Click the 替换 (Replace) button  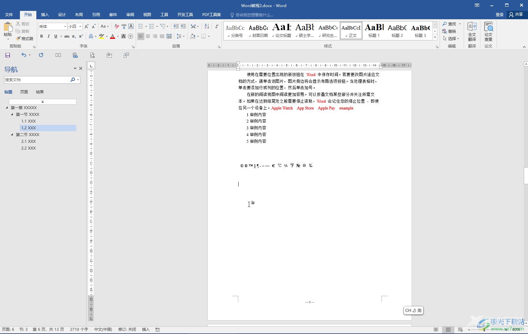(x=449, y=31)
